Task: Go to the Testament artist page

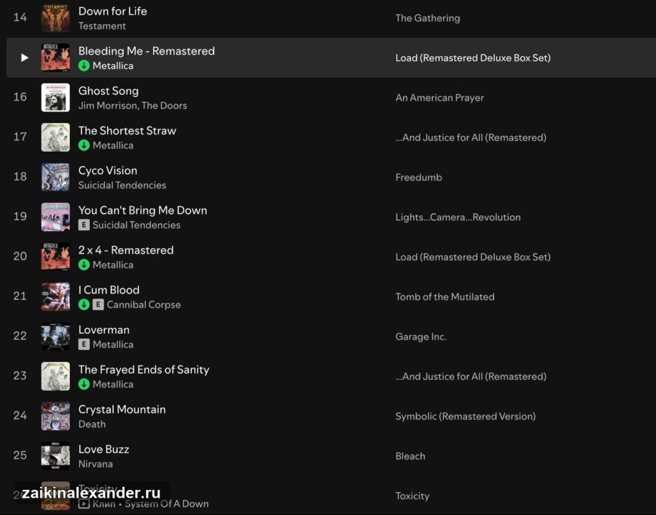Action: click(102, 26)
